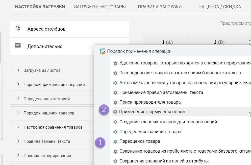Screen dimensions: 251x165
Task: Click gear icon beside Сравнение товаров из прайс-листа
Action: click(x=115, y=151)
